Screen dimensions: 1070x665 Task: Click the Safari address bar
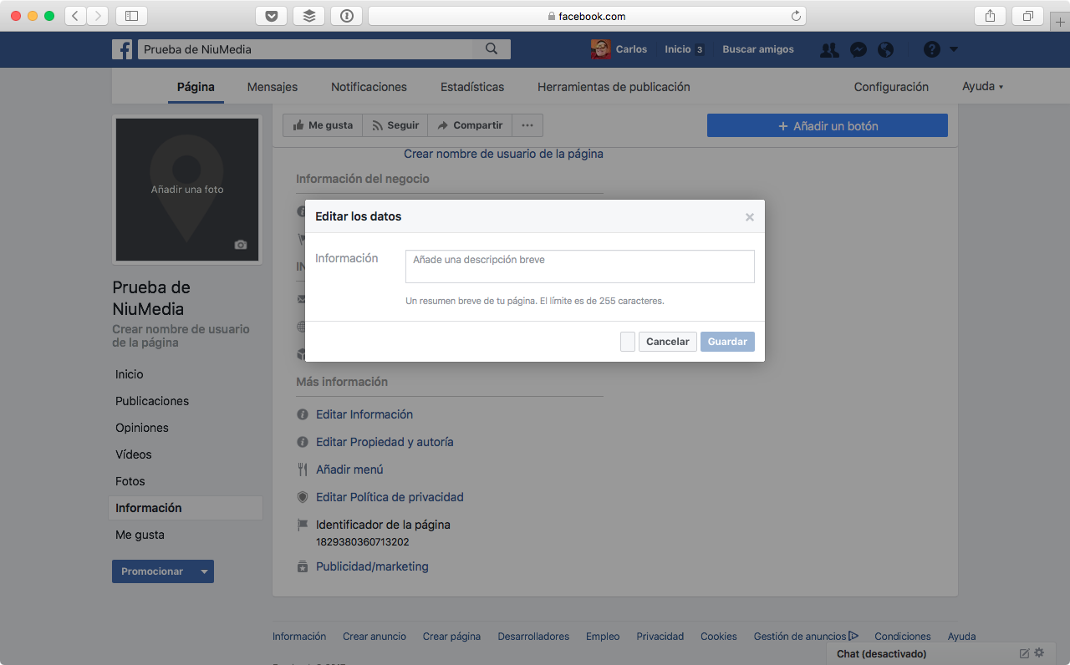tap(587, 16)
